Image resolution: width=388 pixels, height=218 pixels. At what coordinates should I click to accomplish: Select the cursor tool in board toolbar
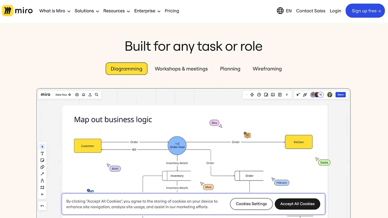point(42,146)
